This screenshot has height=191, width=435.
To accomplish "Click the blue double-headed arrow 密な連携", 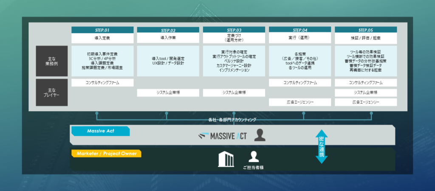I will 321,146.
